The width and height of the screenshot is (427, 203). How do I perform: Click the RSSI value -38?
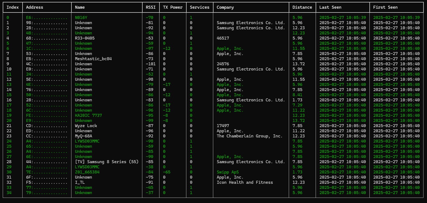[x=149, y=167]
